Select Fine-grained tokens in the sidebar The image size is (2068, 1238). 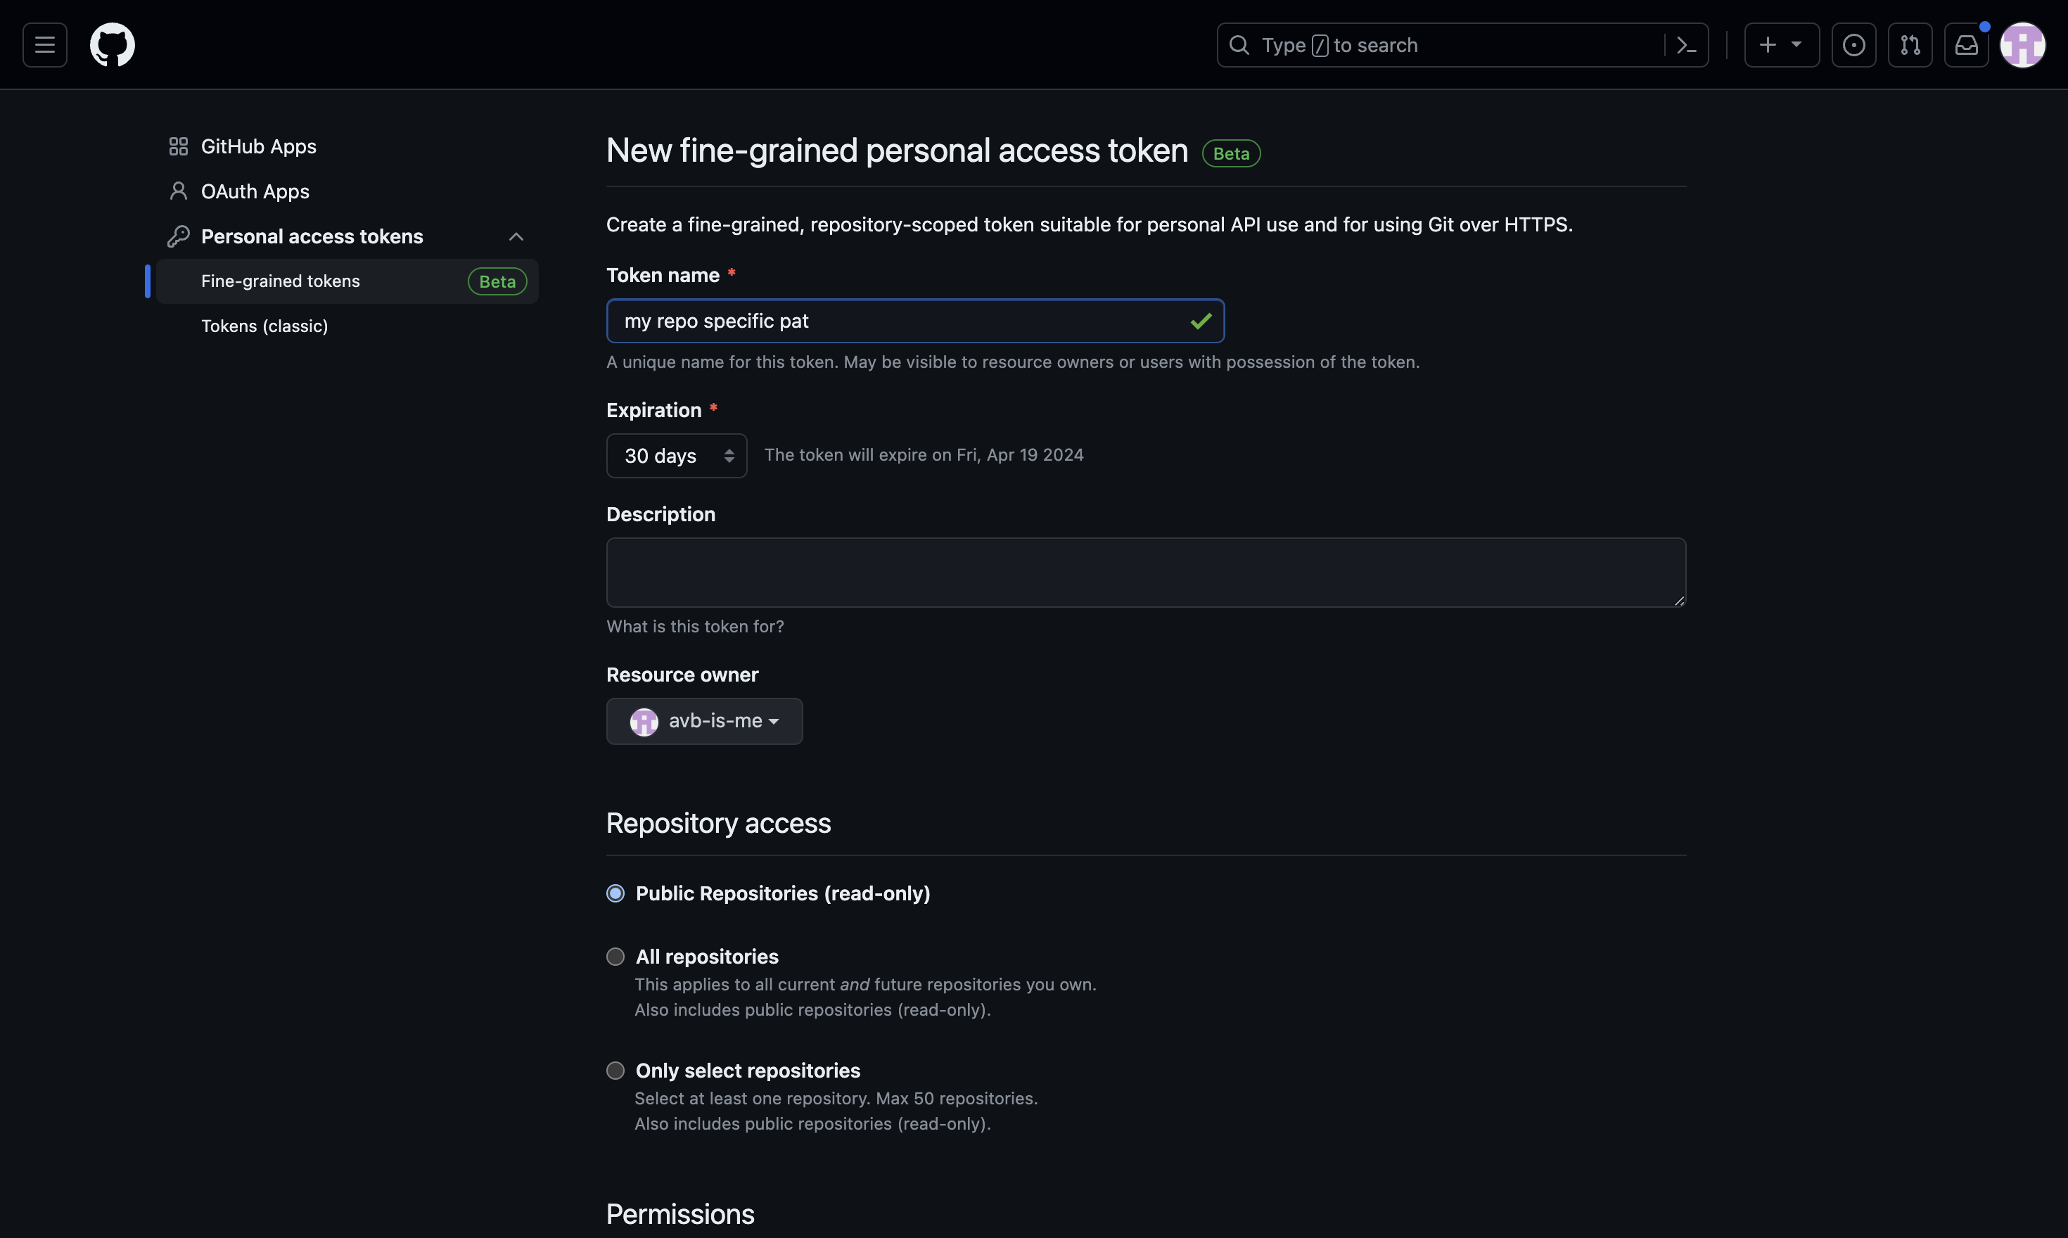280,281
